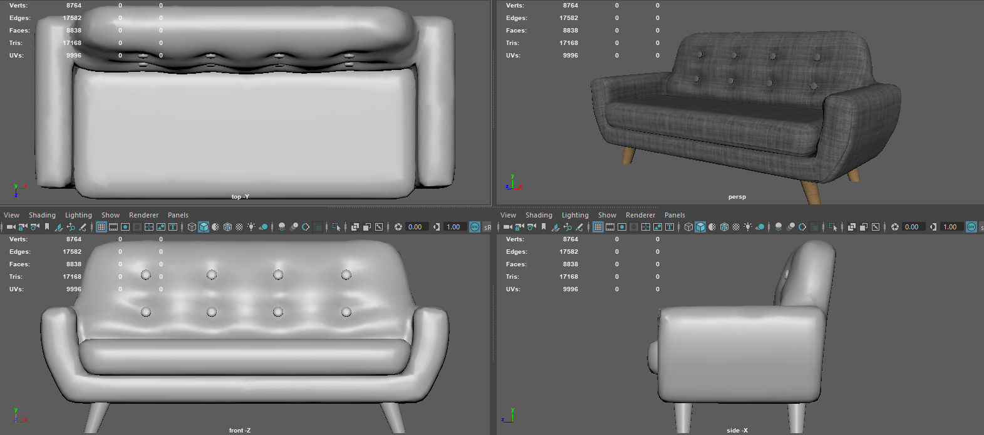Screen dimensions: 984x435
Task: Open Renderer menu in side panel
Action: (x=640, y=215)
